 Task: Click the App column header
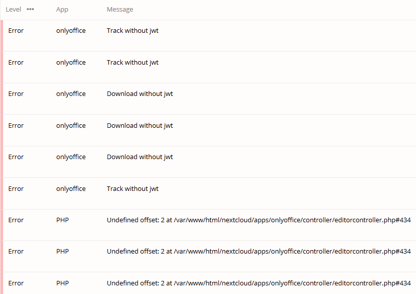[62, 9]
